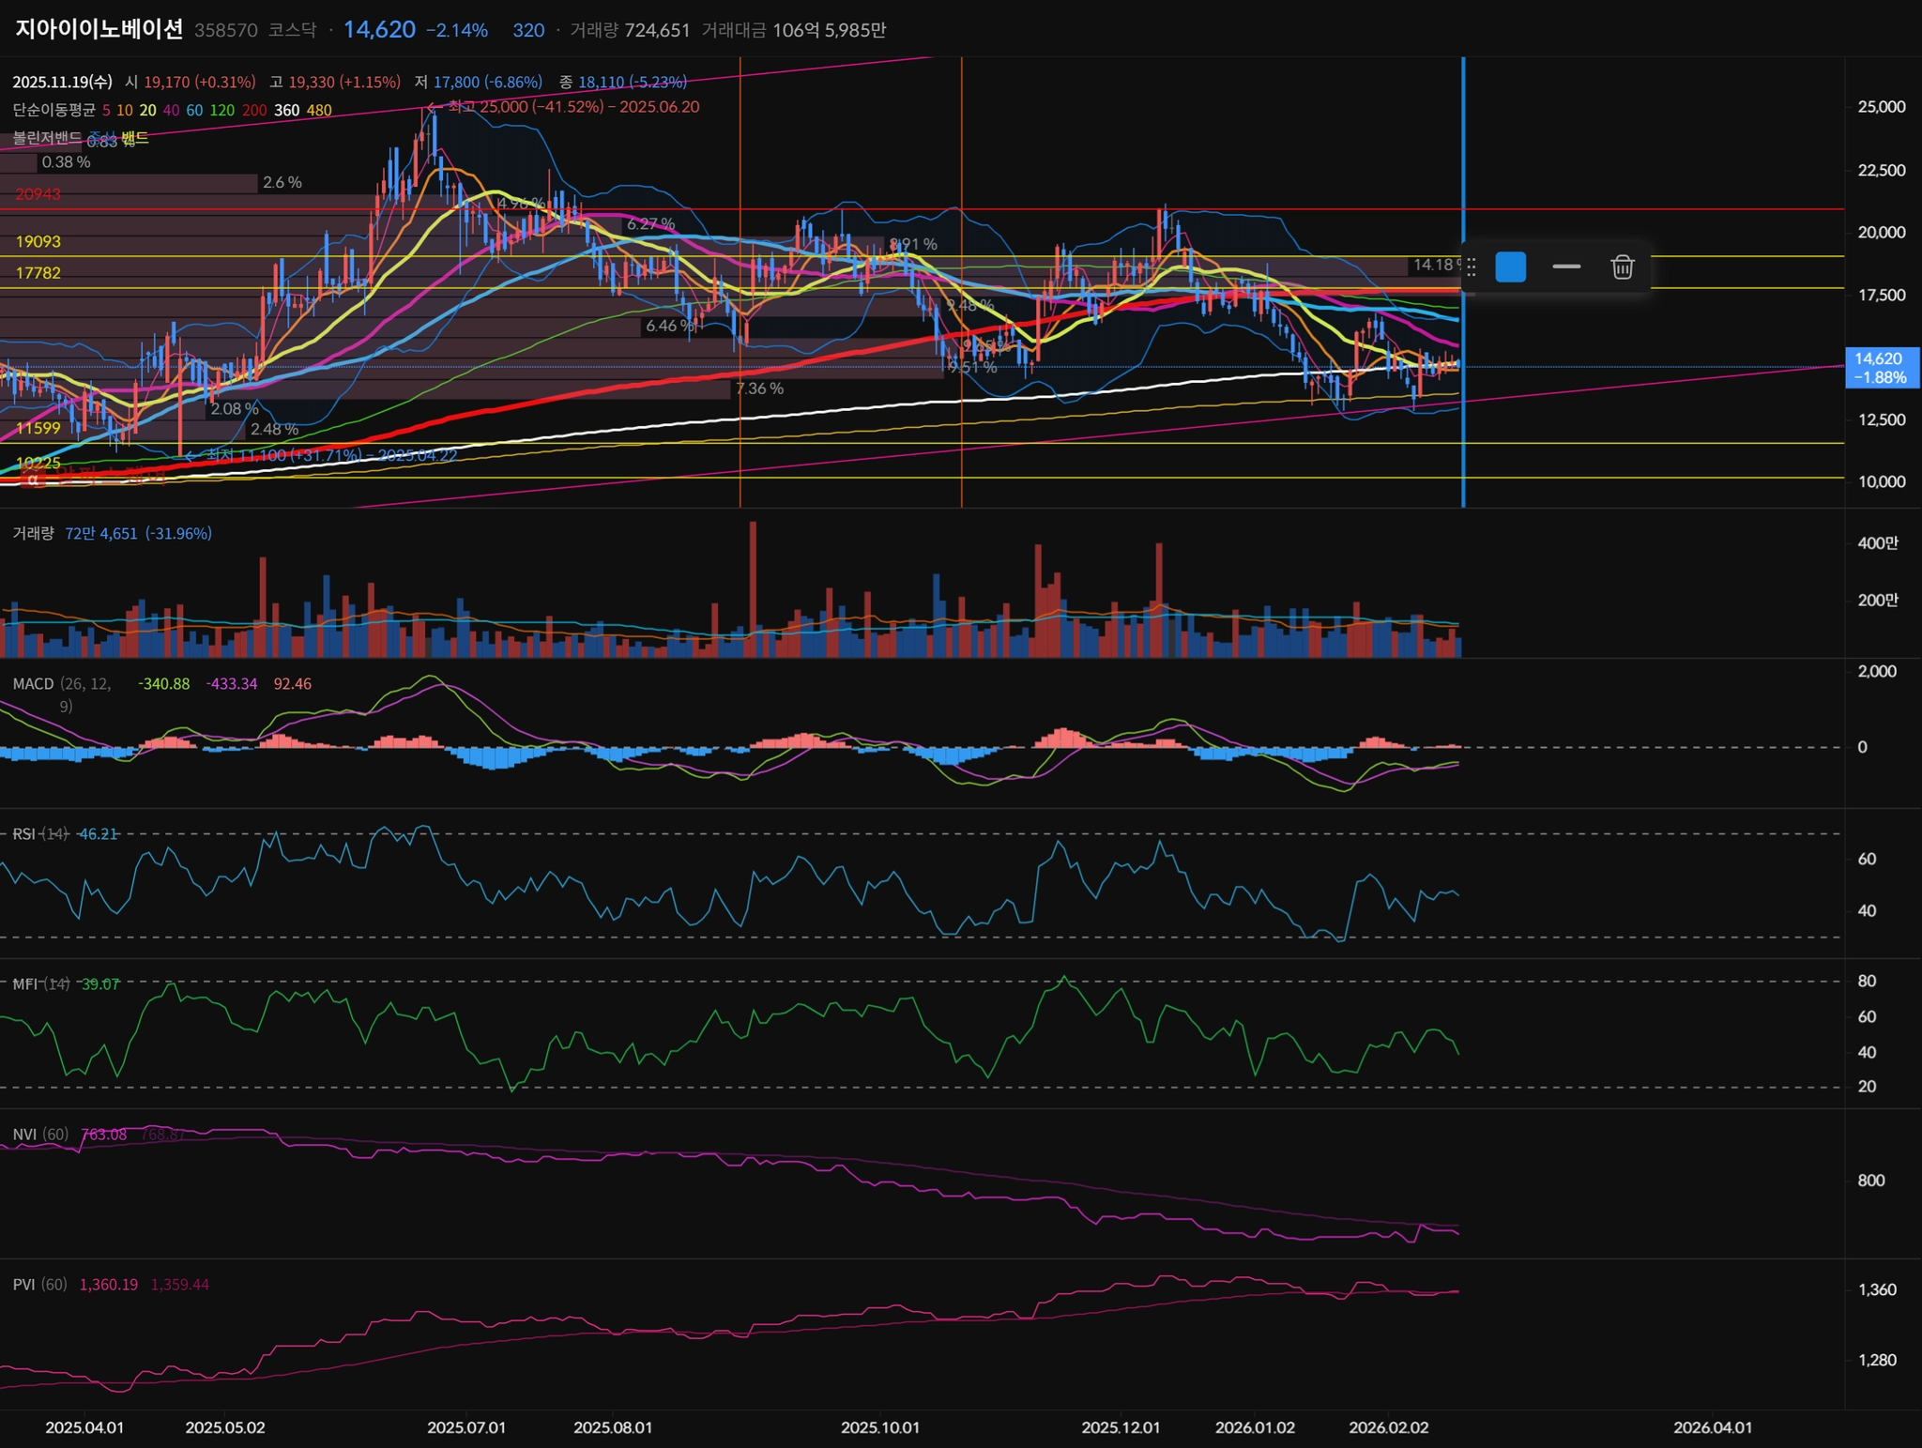Click the blue color swatch in the drawing toolbar

pyautogui.click(x=1510, y=267)
